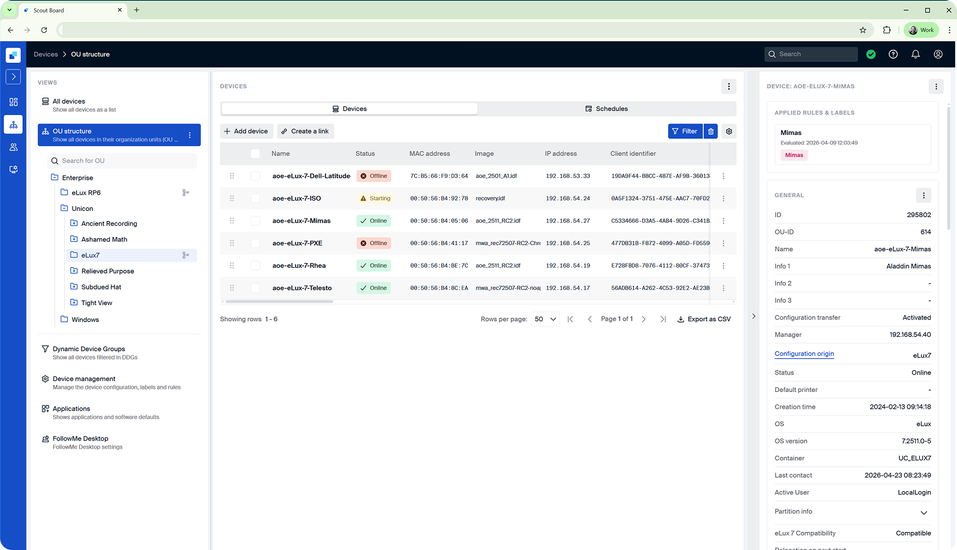Screen dimensions: 957x550
Task: Go to first page of table
Action: (x=570, y=319)
